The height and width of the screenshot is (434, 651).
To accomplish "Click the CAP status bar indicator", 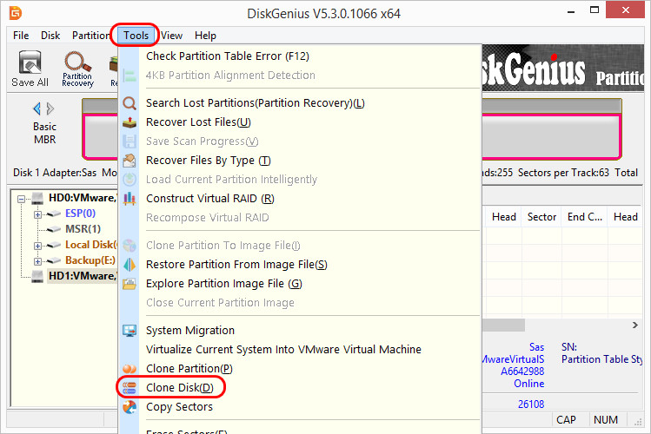I will [566, 420].
